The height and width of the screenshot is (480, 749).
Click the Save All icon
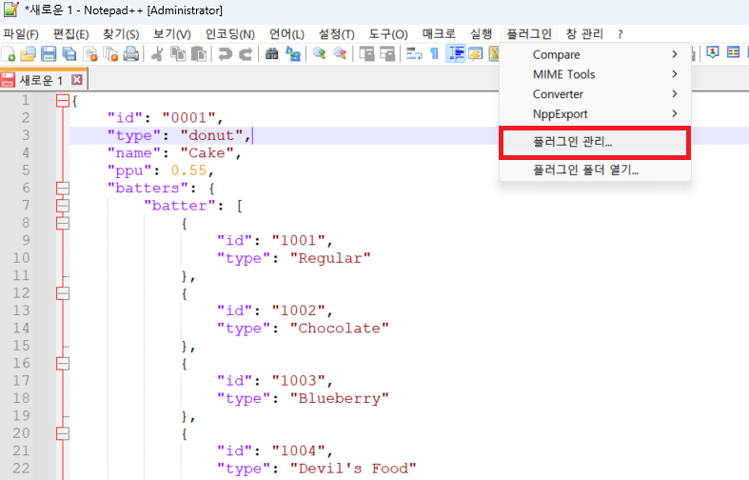(69, 53)
